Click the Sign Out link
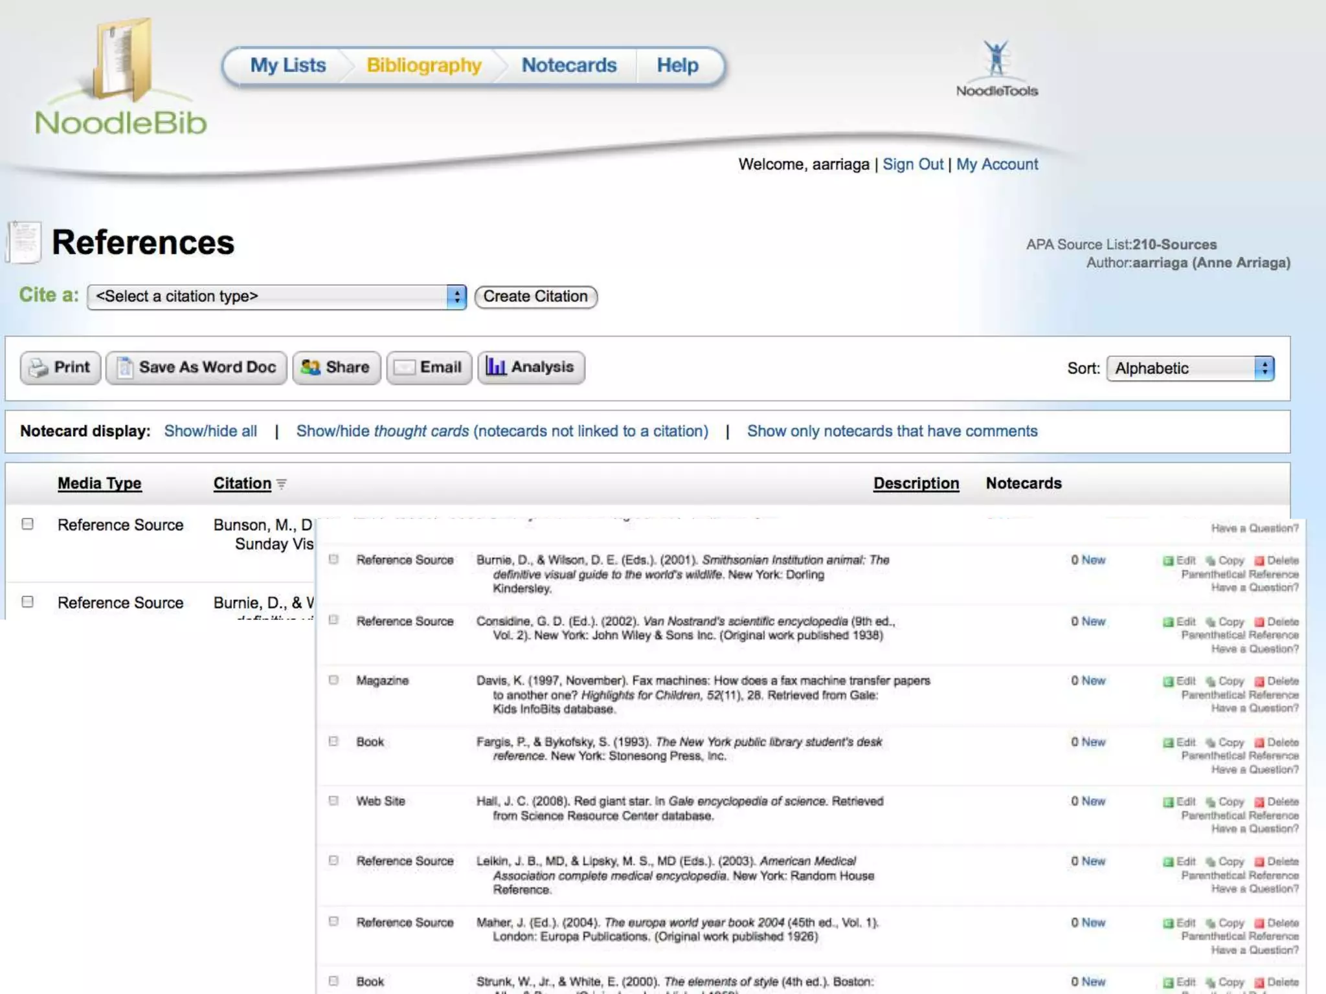 [912, 164]
